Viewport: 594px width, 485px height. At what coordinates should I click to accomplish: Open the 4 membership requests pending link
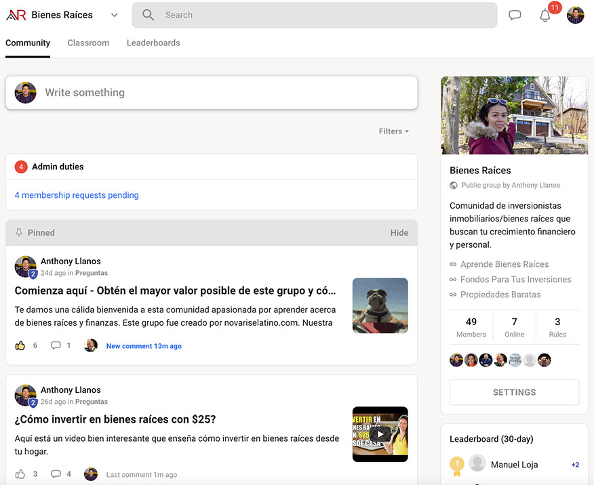click(77, 195)
